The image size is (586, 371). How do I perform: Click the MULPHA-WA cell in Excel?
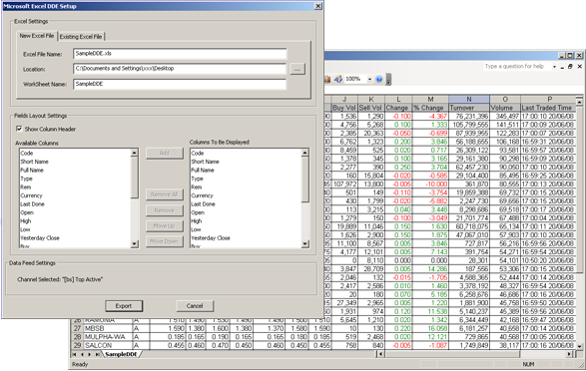pyautogui.click(x=108, y=337)
